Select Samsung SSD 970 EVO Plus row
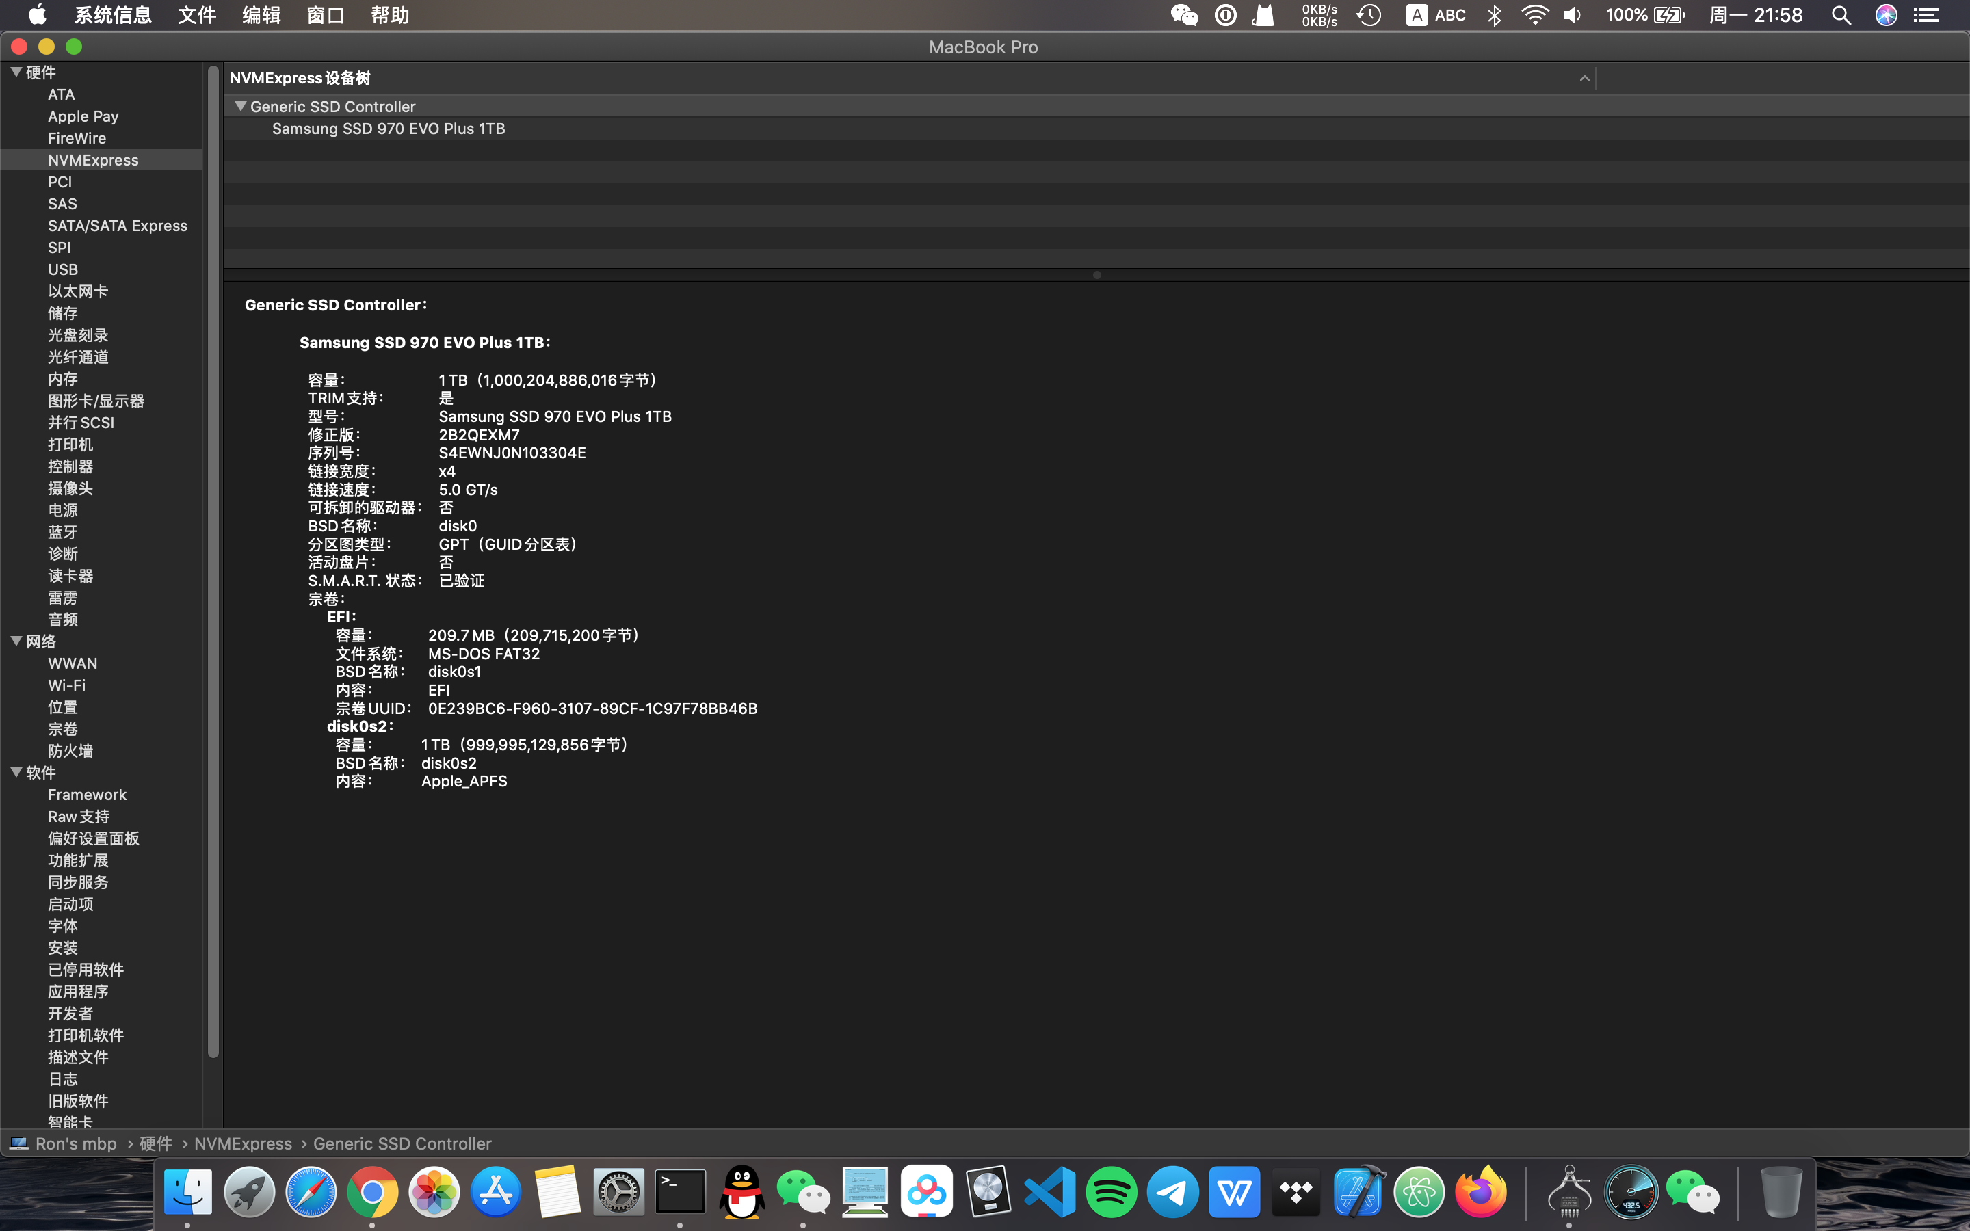This screenshot has width=1970, height=1231. pyautogui.click(x=389, y=129)
